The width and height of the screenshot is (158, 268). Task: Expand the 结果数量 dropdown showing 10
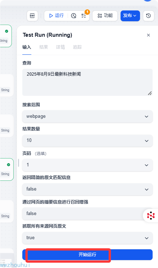87,140
